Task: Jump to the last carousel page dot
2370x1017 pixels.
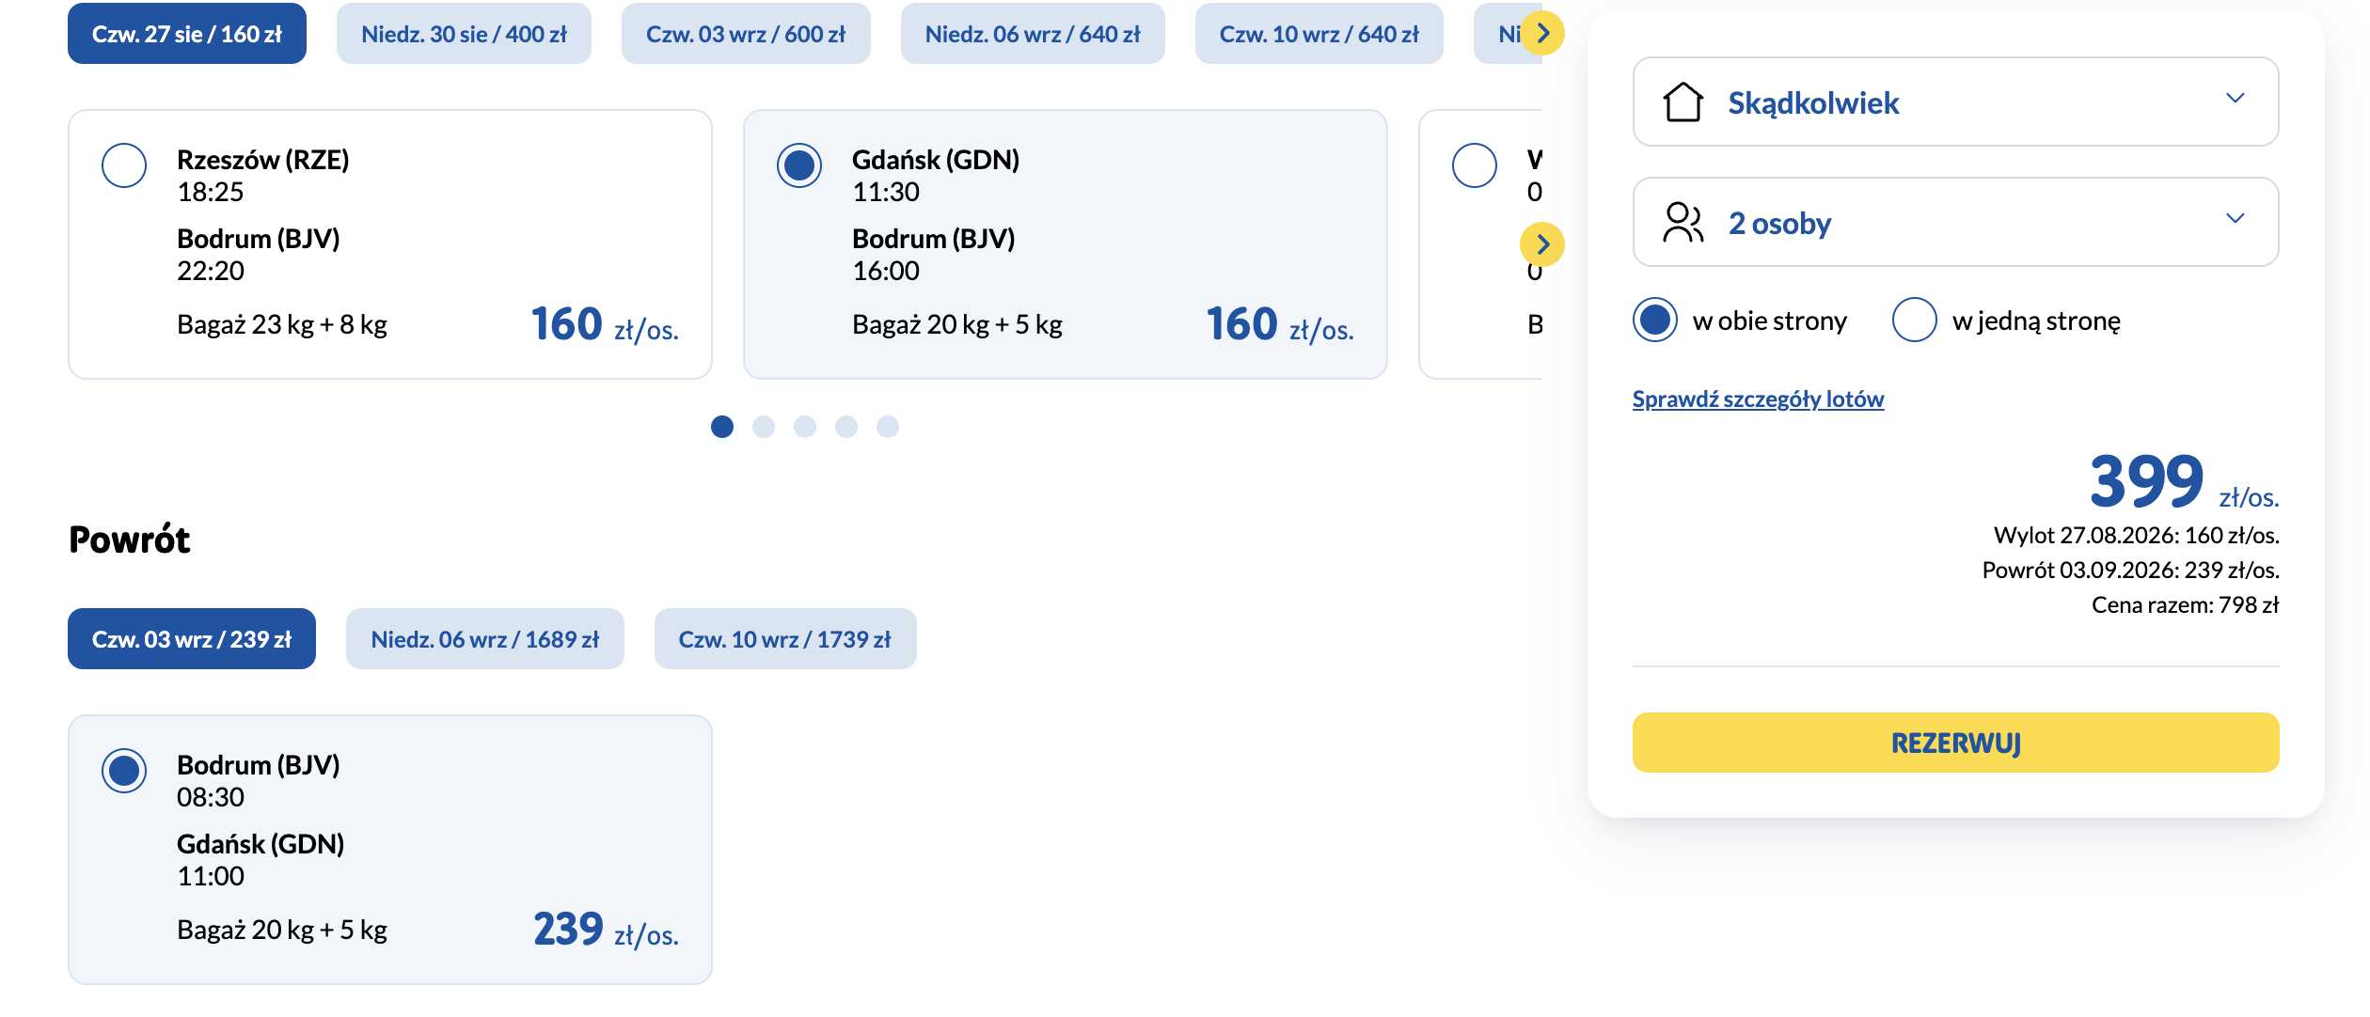Action: tap(888, 427)
